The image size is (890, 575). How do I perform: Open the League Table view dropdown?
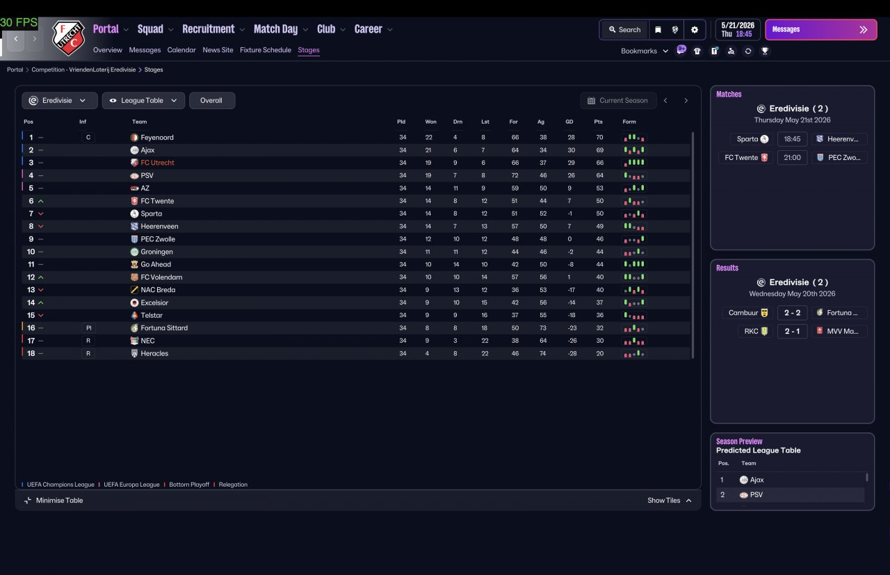coord(143,101)
